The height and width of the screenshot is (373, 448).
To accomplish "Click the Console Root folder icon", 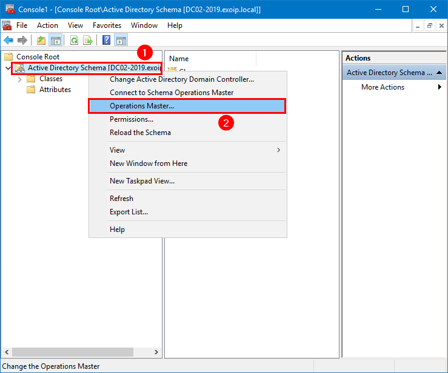I will coord(8,56).
